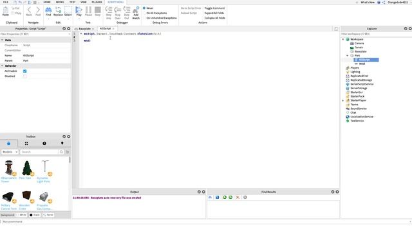The width and height of the screenshot is (412, 231).
Task: Open the Toolbox Inventory grid tab
Action: [26, 144]
